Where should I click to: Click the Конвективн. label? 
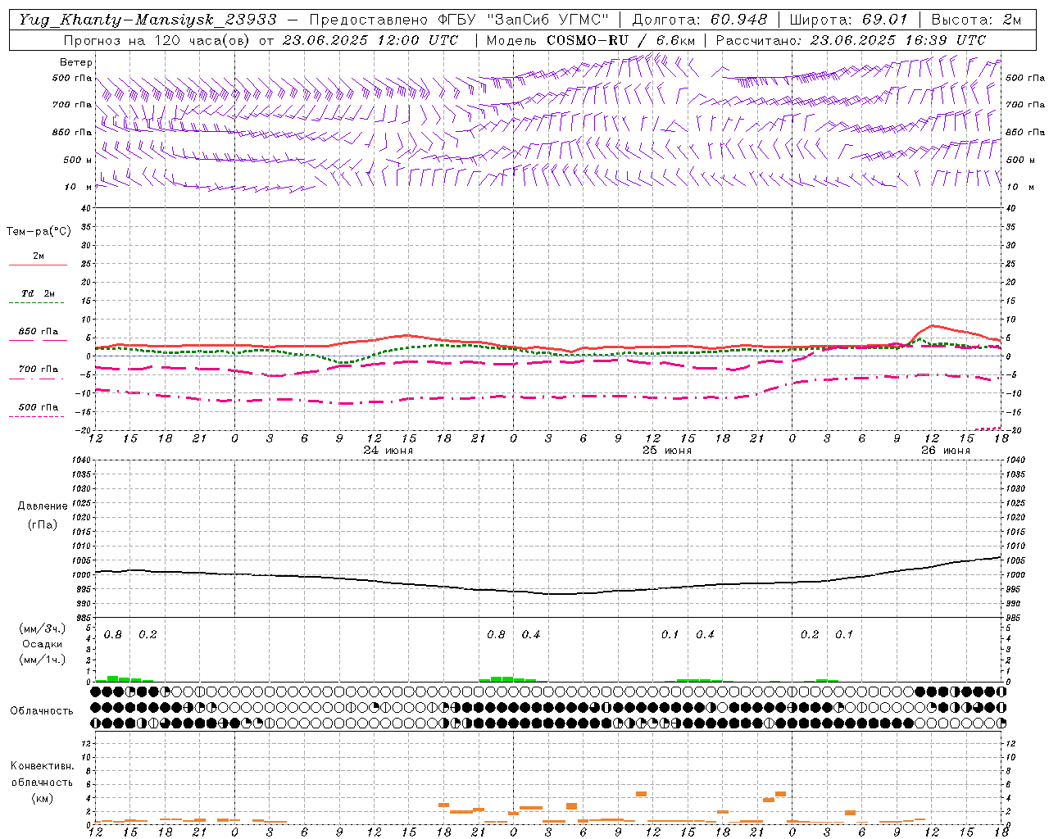point(42,766)
